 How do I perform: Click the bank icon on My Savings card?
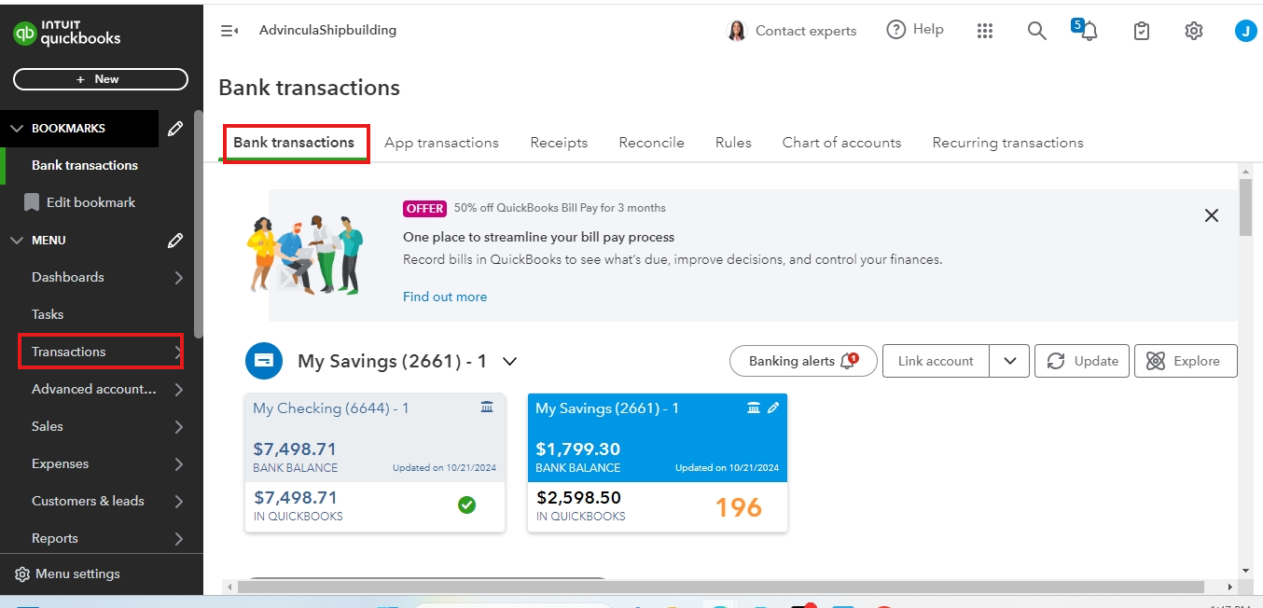coord(754,408)
